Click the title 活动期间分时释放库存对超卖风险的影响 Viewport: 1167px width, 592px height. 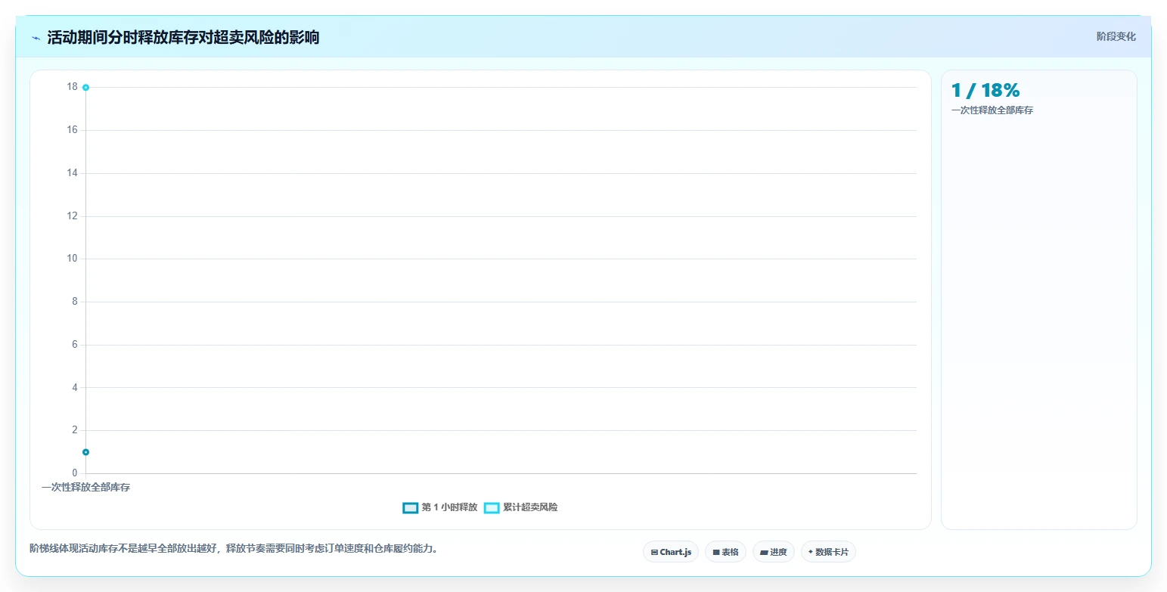183,38
